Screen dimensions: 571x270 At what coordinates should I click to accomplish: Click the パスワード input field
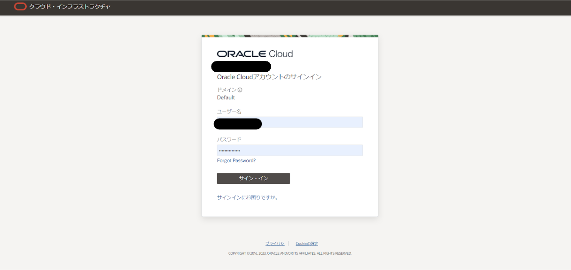290,150
